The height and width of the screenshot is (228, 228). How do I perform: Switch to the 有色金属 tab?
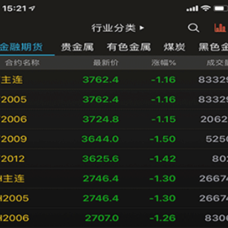(x=129, y=47)
